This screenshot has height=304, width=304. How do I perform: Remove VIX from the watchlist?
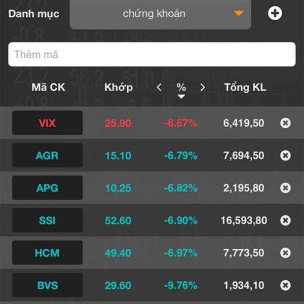point(285,123)
